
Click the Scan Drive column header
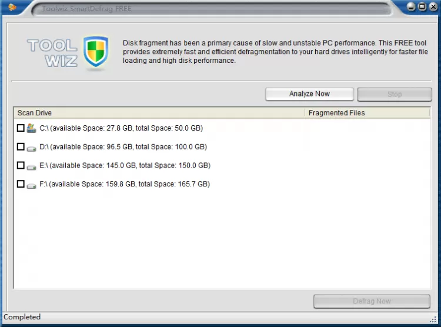159,113
